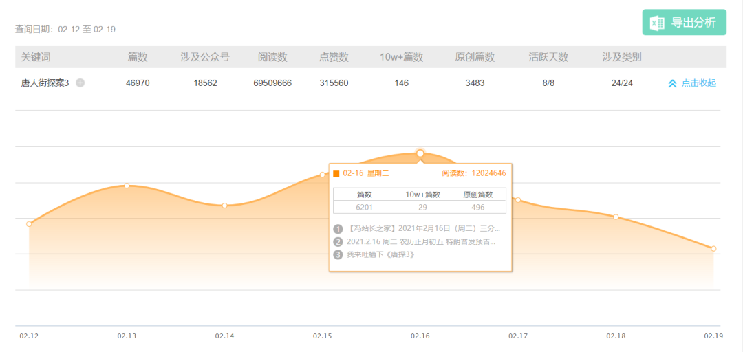Open article 2021.2.16 周二 农历正月初五 in tooltip
The image size is (743, 352).
pyautogui.click(x=421, y=241)
